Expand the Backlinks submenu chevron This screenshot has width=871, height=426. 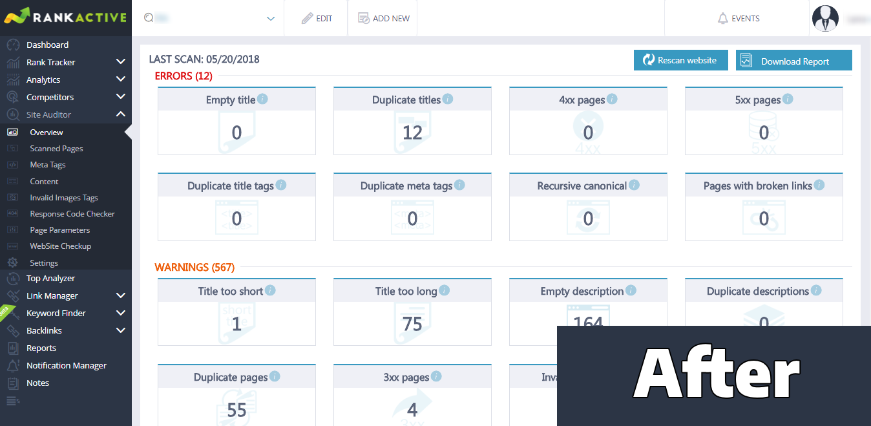(120, 330)
